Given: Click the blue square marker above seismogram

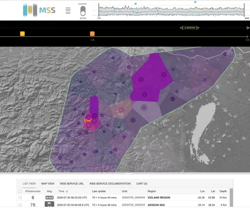Looking at the screenshot, I should click(x=136, y=4).
